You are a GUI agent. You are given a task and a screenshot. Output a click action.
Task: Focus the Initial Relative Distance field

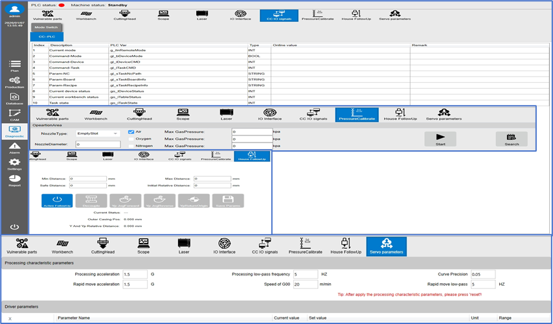(x=212, y=185)
